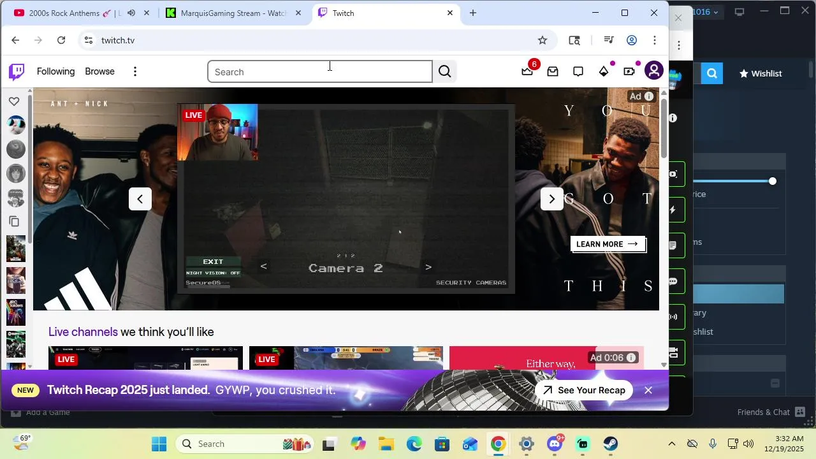
Task: Open the Following tab on Twitch
Action: (55, 71)
